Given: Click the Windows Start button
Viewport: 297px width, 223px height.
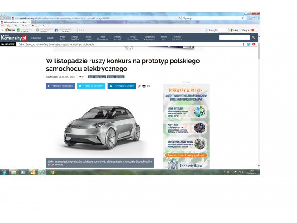Looking at the screenshot, I should point(4,172).
